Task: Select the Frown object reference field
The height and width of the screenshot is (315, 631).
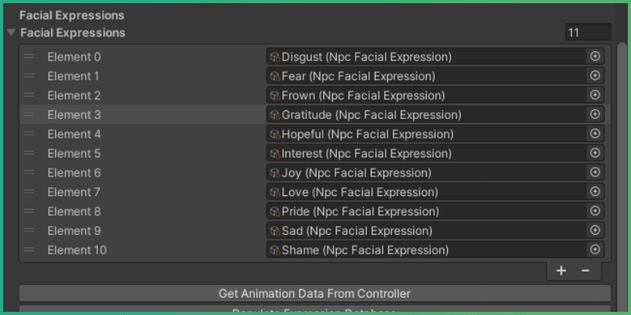Action: [426, 95]
